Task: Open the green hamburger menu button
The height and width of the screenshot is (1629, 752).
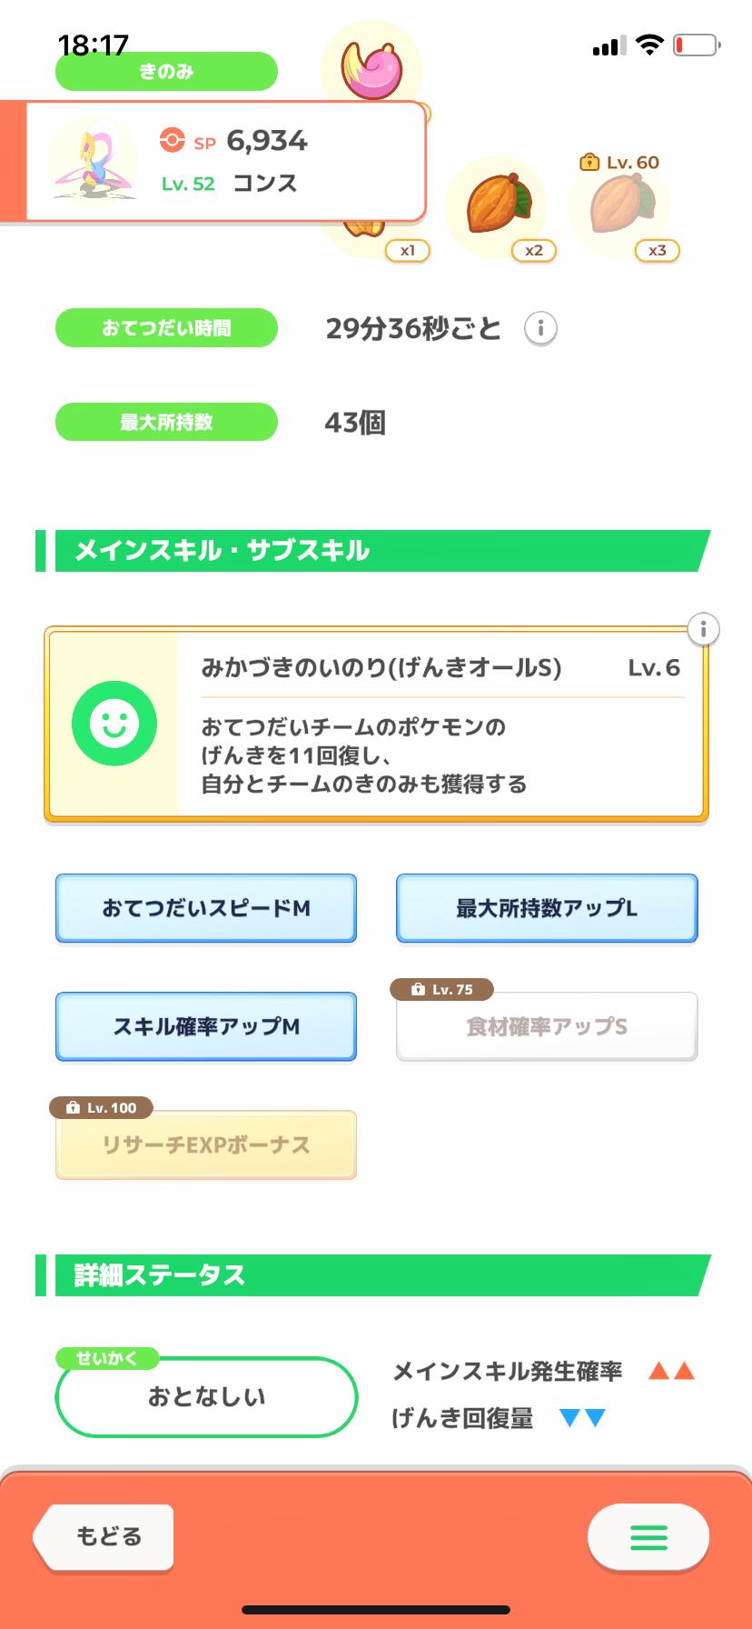Action: coord(648,1537)
